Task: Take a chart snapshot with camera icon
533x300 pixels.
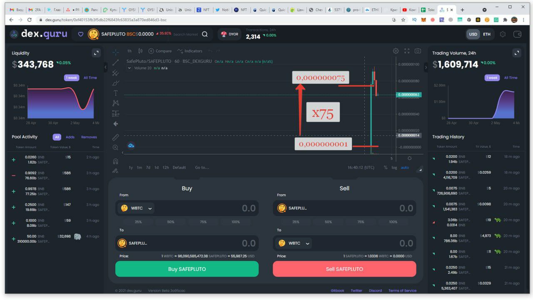Action: click(x=418, y=51)
